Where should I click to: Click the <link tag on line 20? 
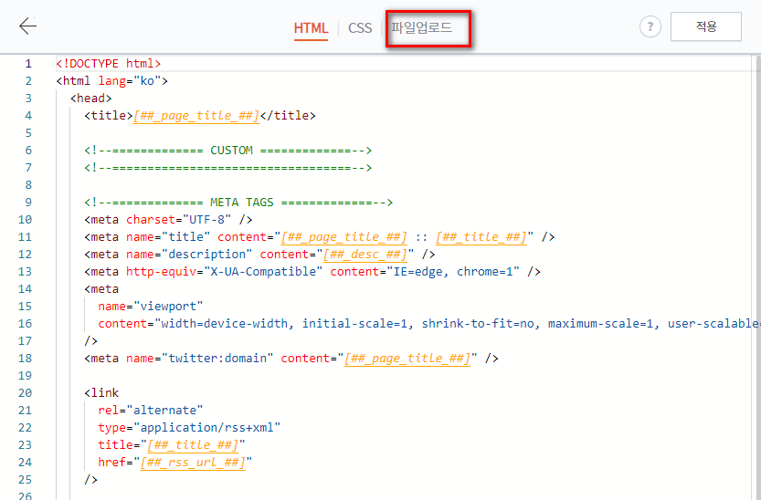(x=102, y=393)
